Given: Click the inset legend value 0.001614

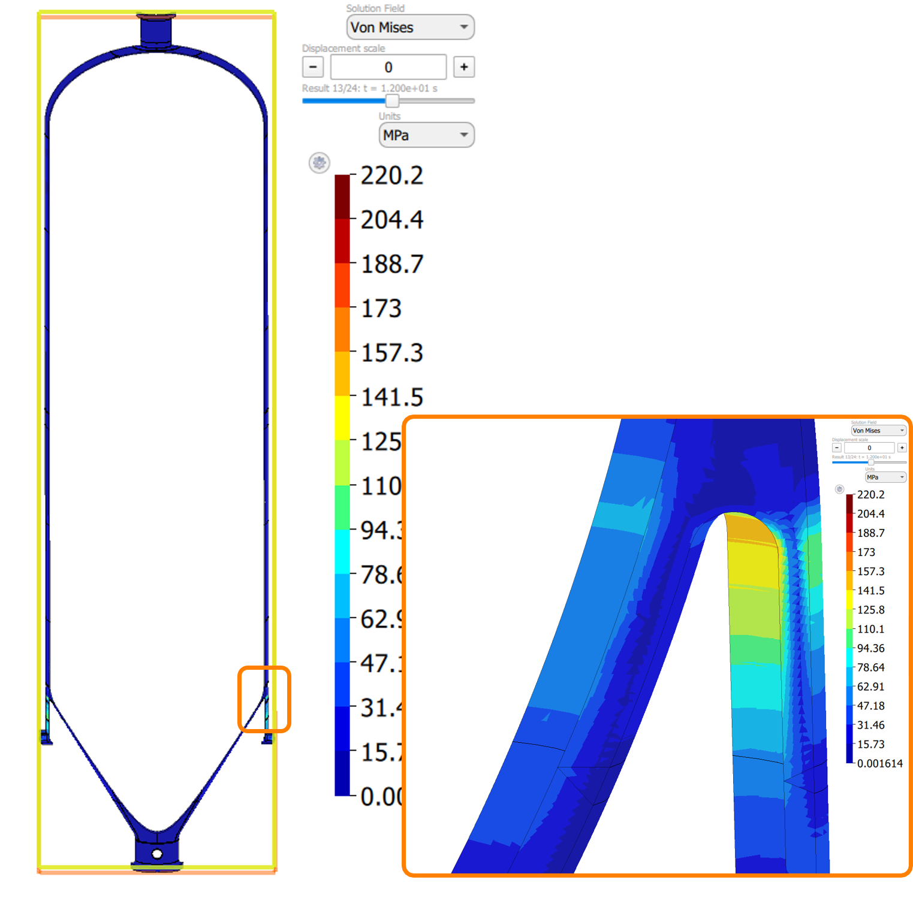Looking at the screenshot, I should 880,764.
